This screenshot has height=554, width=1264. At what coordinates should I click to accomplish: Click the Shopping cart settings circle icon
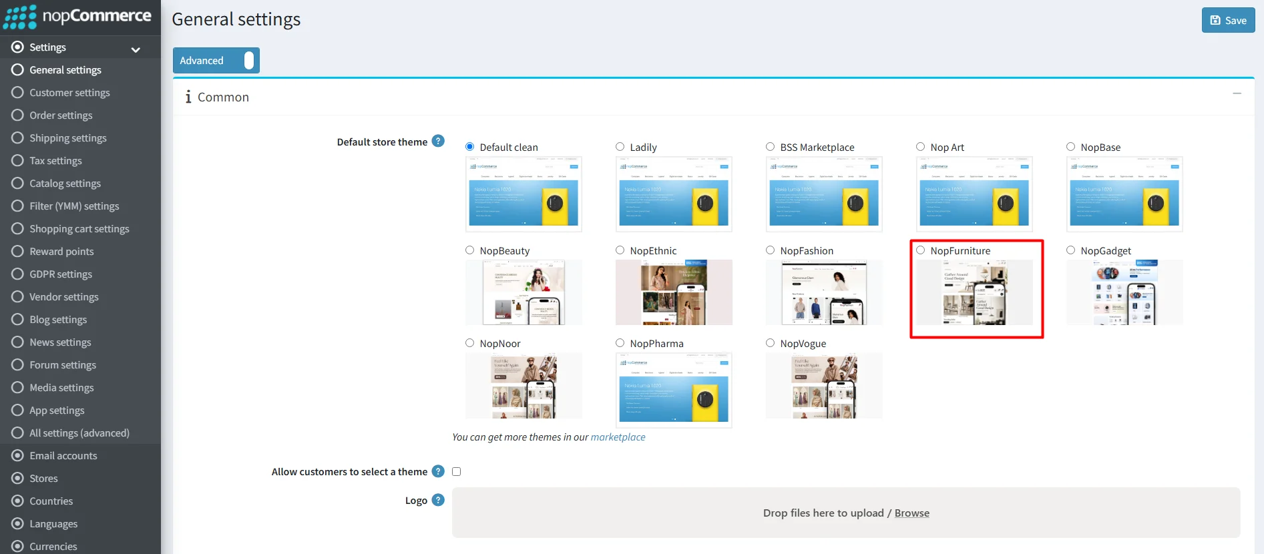17,228
